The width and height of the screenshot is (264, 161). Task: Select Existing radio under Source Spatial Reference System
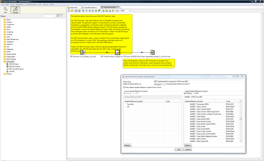(x=125, y=93)
